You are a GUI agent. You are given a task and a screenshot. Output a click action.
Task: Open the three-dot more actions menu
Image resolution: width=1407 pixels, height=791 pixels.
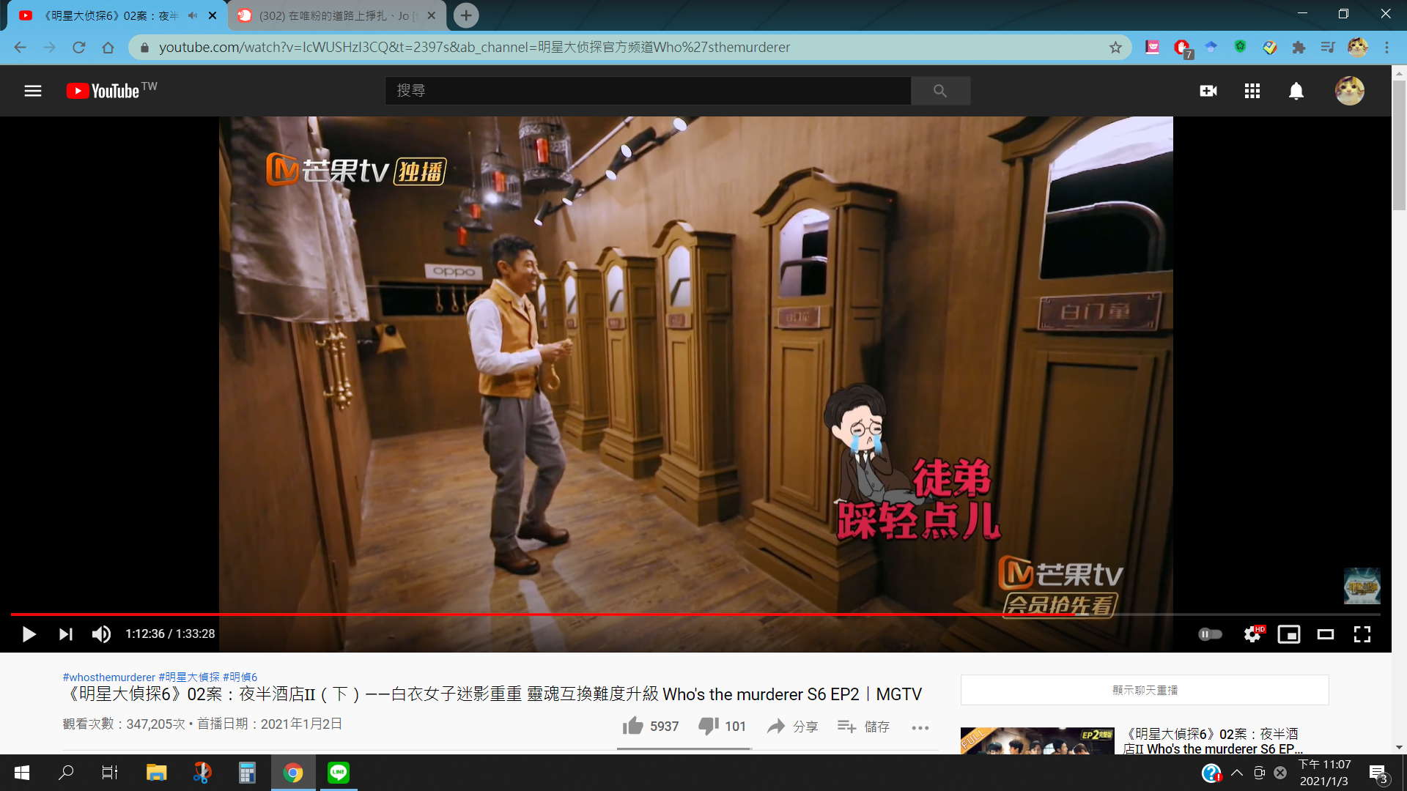tap(920, 727)
